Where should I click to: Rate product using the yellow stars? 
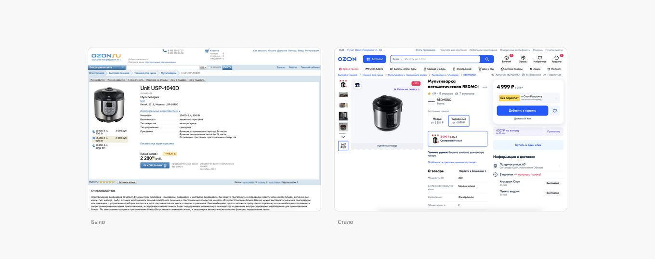click(107, 182)
